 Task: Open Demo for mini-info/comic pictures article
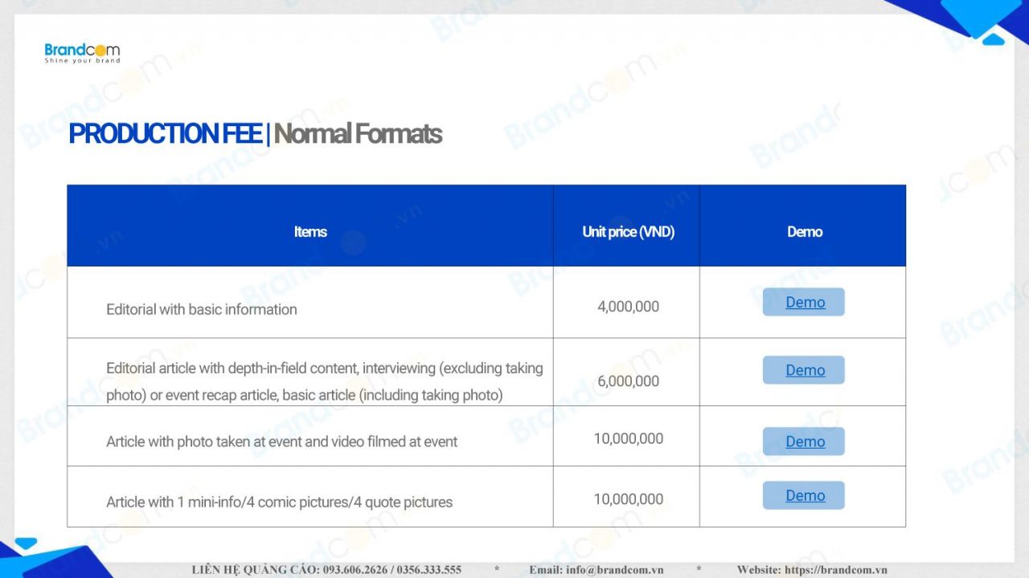804,495
